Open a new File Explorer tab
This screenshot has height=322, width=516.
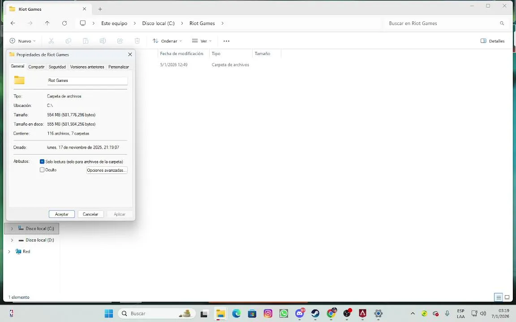[x=100, y=9]
